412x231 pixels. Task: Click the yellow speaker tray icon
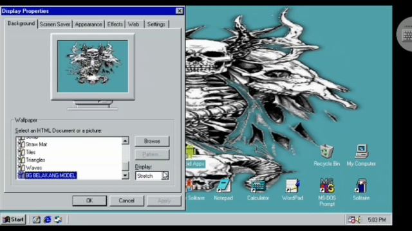pos(358,219)
